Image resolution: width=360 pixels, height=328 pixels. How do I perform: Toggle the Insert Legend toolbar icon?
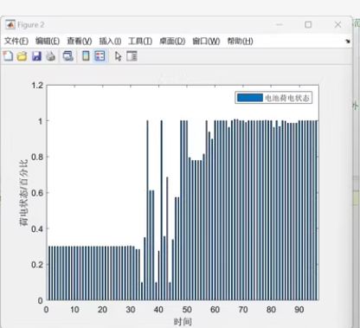[x=100, y=56]
